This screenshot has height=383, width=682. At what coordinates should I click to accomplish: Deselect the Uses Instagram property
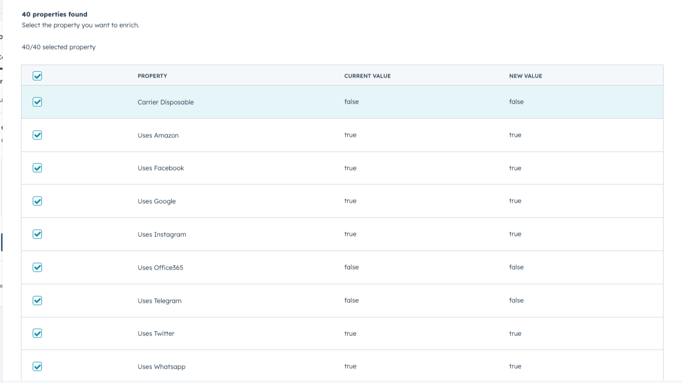point(37,234)
